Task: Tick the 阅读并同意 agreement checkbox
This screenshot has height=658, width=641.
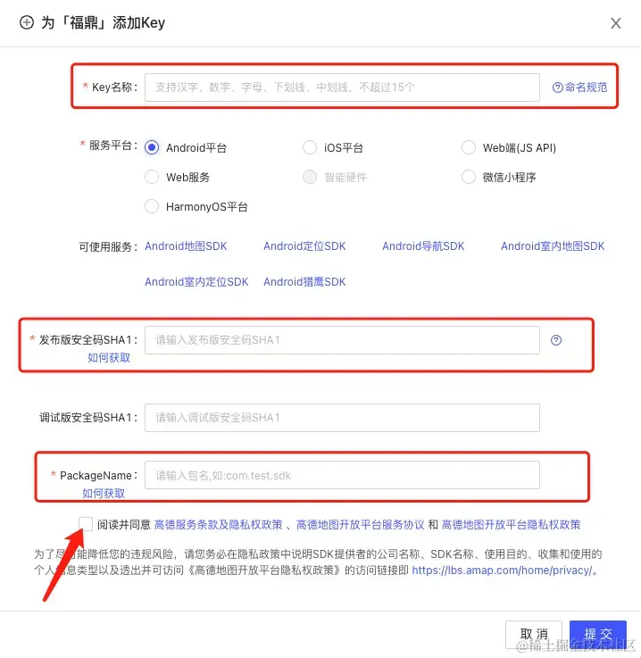Action: 86,524
